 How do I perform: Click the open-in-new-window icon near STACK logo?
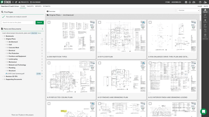pyautogui.click(x=16, y=2)
